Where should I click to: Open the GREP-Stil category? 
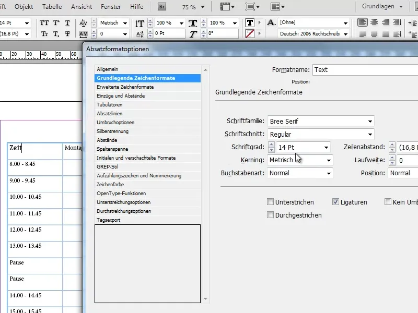tap(147, 166)
